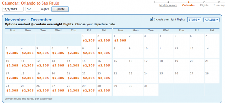
Task: Open the STOPS dropdown filter
Action: [194, 20]
